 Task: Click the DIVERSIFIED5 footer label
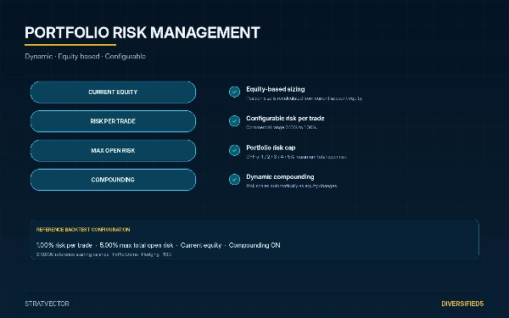[462, 304]
